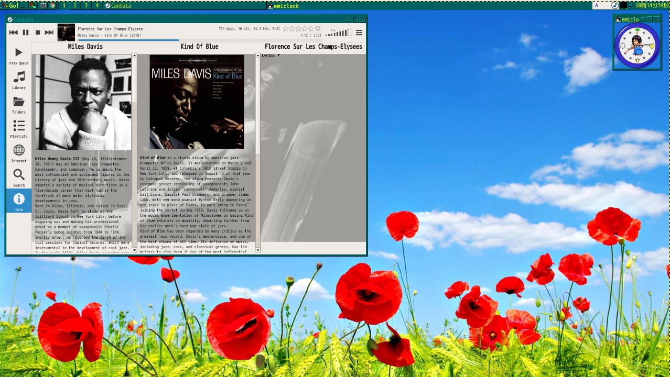This screenshot has height=377, width=670.
Task: Pause the current song
Action: [26, 32]
